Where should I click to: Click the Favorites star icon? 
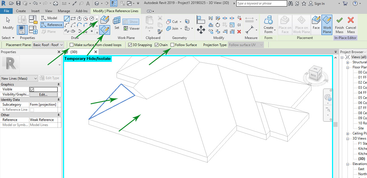coord(304,3)
